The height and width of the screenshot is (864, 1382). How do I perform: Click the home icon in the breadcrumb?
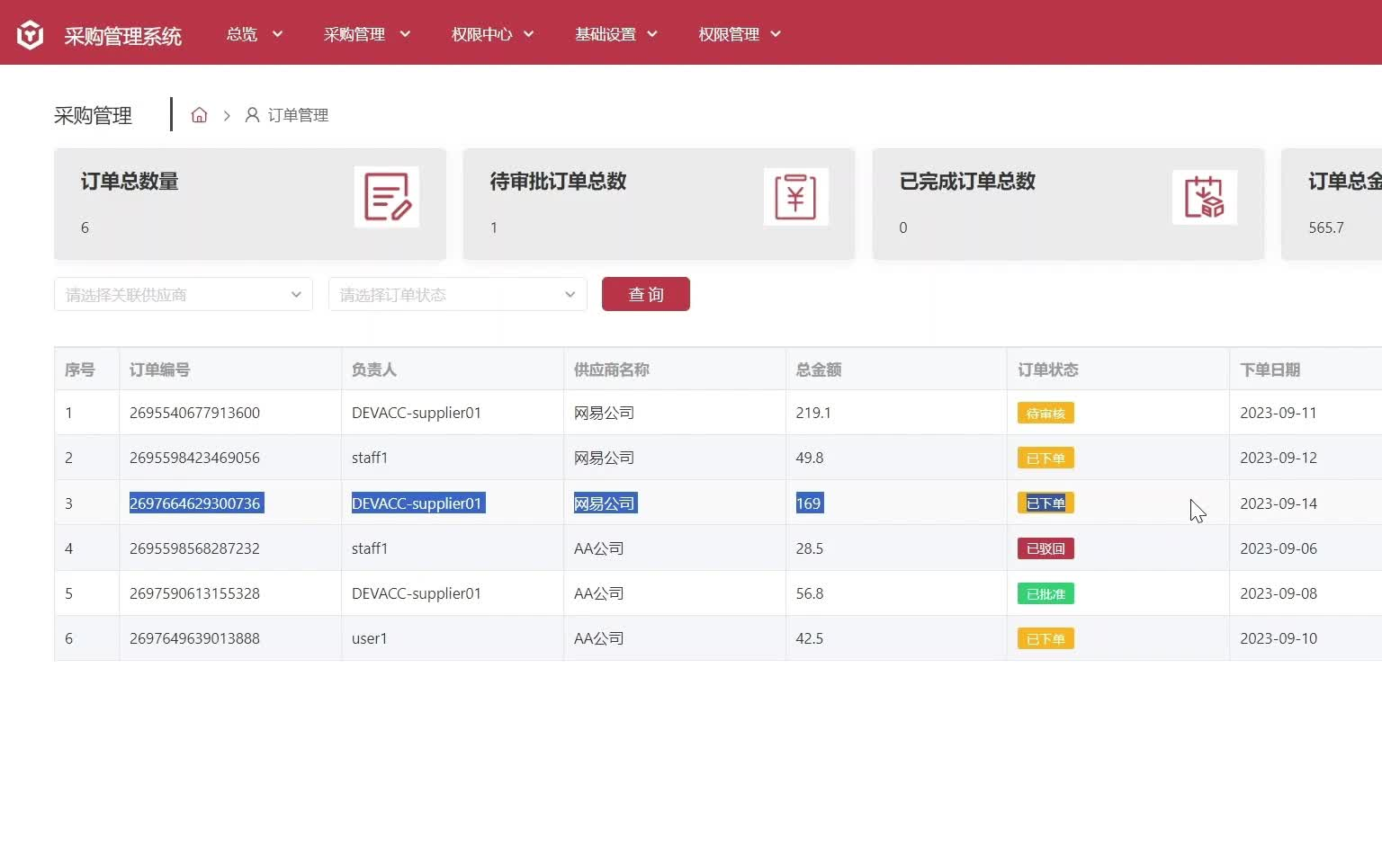point(200,115)
